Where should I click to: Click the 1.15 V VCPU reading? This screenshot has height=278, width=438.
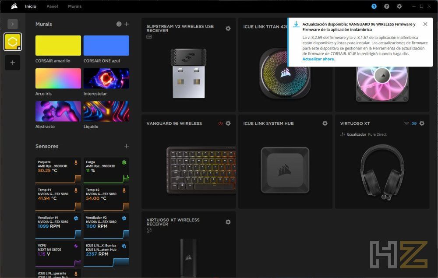(44, 254)
